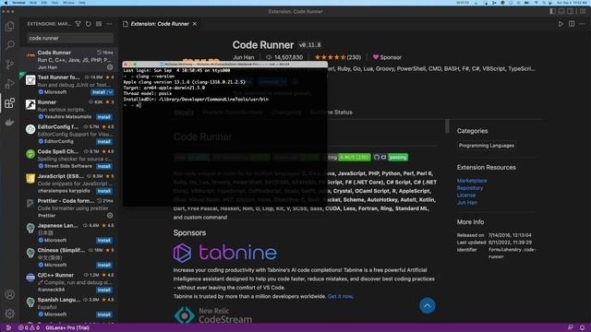Select Code Runner in extensions list

(x=69, y=60)
